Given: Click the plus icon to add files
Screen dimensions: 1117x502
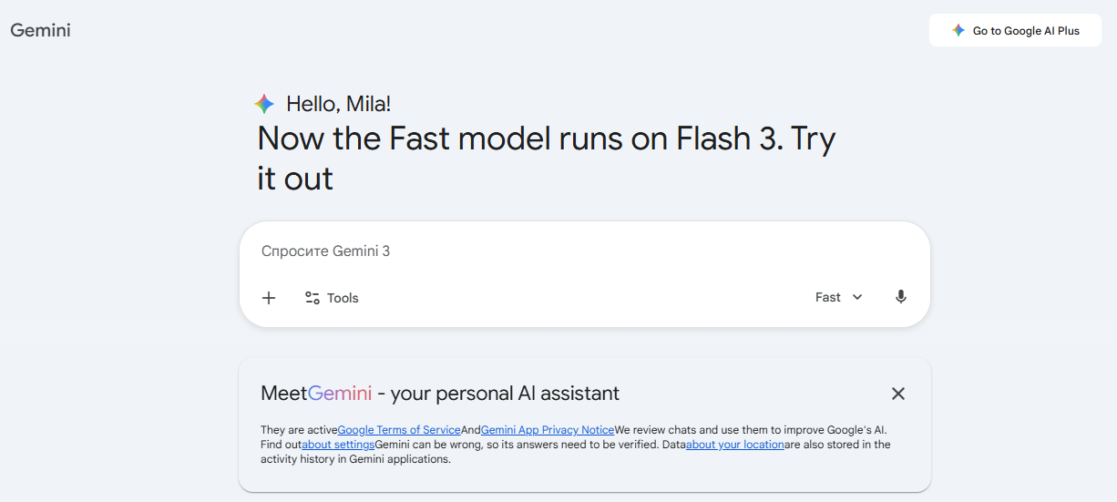Looking at the screenshot, I should point(269,298).
